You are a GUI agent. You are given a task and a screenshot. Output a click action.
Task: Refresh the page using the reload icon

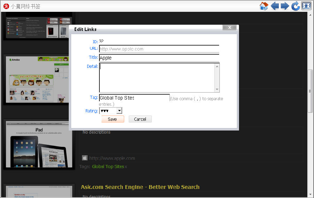[296, 6]
